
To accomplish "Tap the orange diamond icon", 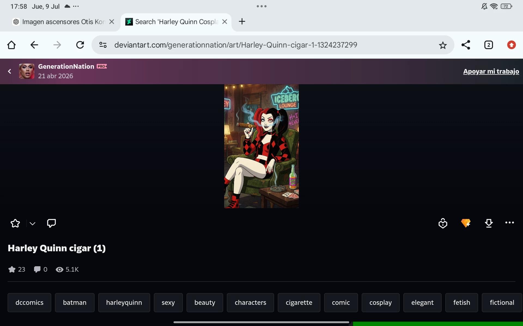I will pyautogui.click(x=466, y=223).
